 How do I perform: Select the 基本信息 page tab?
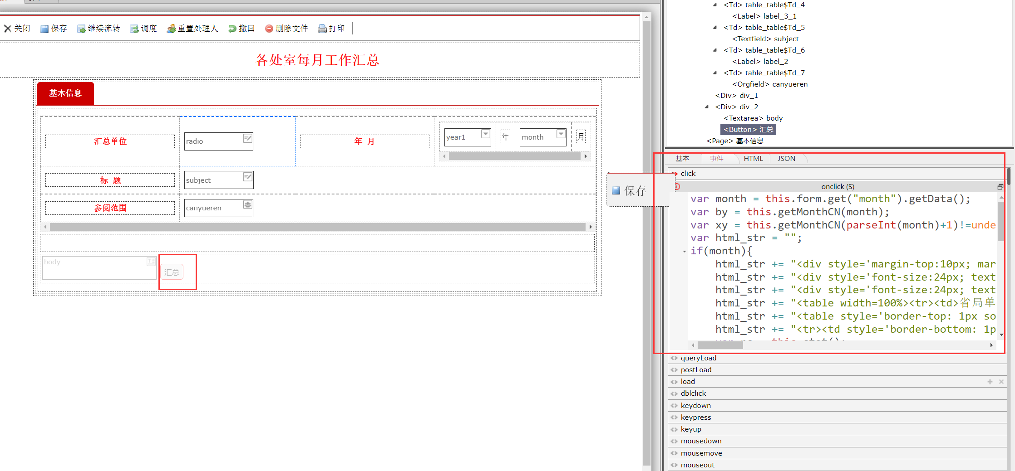pos(65,93)
